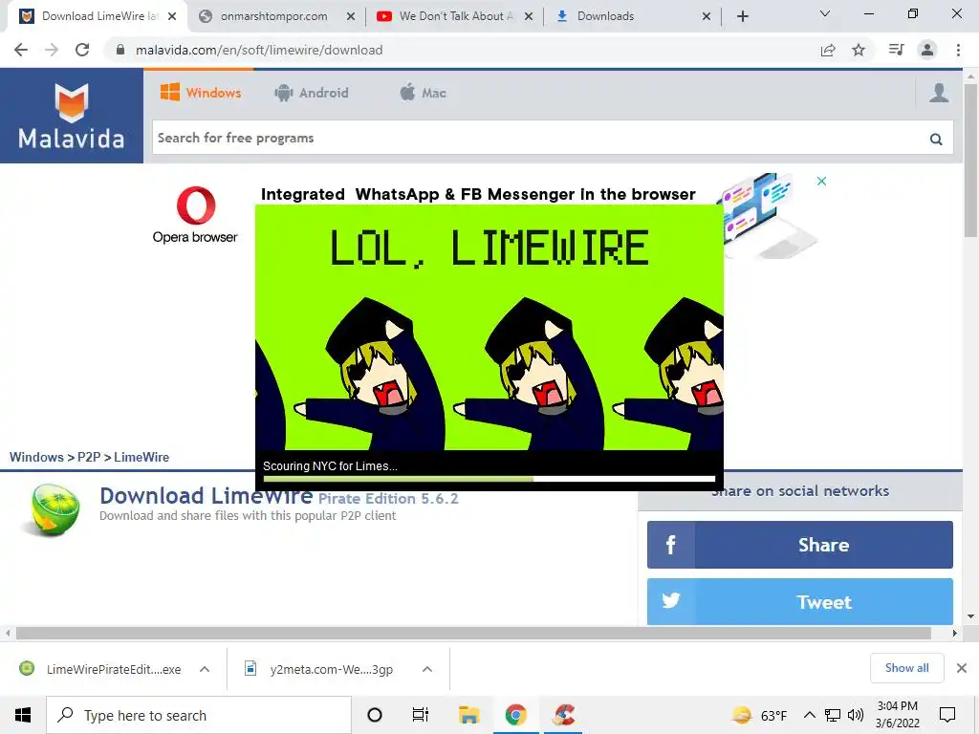Share this page icon in the address bar
This screenshot has width=979, height=734.
pyautogui.click(x=828, y=50)
